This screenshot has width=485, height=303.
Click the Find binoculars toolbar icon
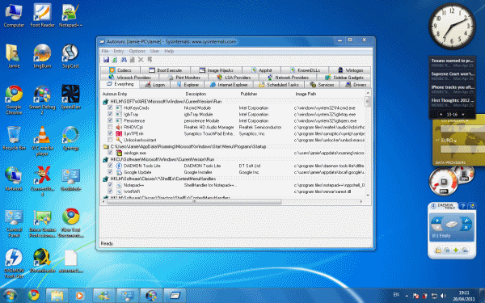124,60
